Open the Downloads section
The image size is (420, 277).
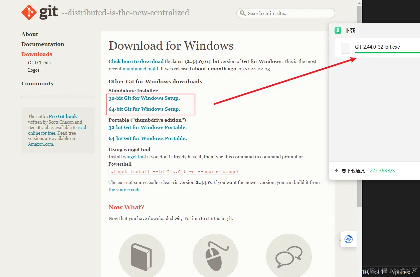[37, 54]
